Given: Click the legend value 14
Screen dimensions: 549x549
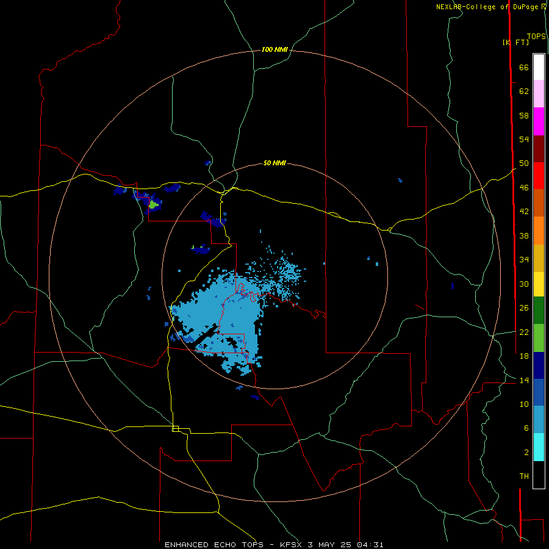Looking at the screenshot, I should 524,380.
